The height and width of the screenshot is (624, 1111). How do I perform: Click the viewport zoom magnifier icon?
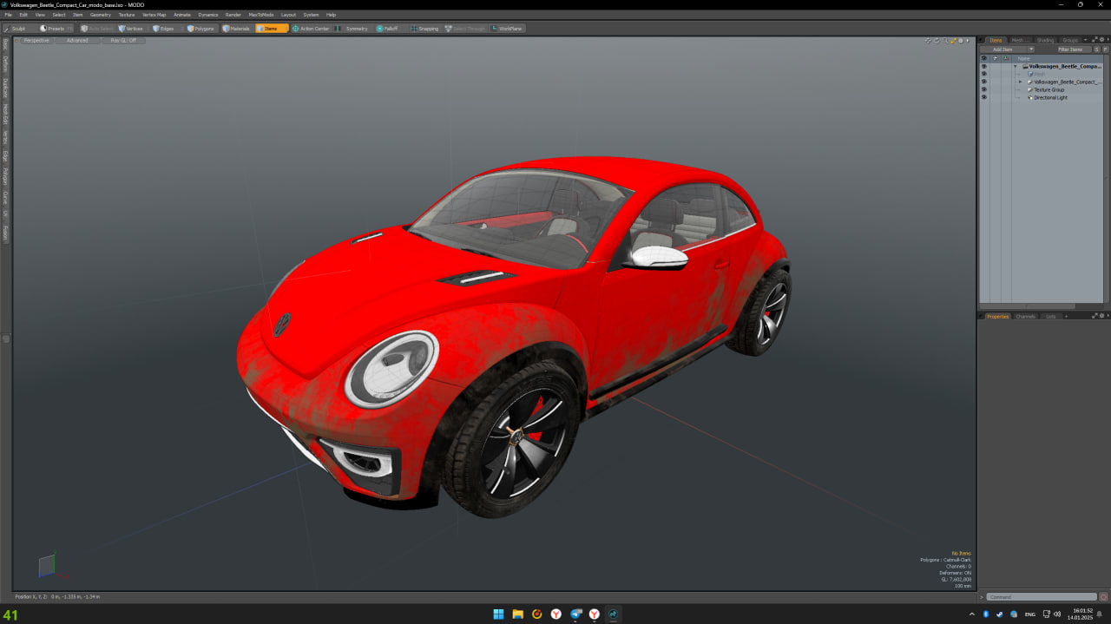(x=945, y=41)
